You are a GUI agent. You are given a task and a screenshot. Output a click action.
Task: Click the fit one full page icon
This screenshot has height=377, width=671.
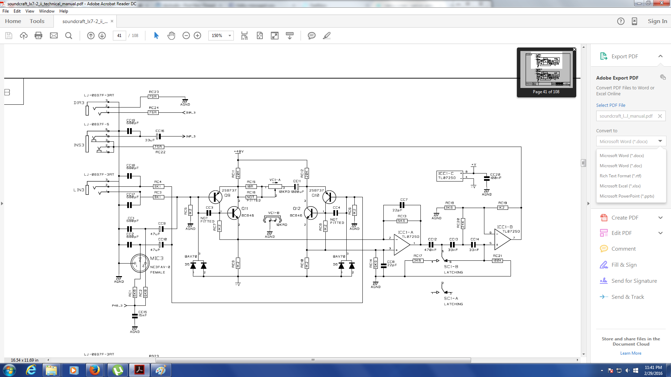point(260,36)
